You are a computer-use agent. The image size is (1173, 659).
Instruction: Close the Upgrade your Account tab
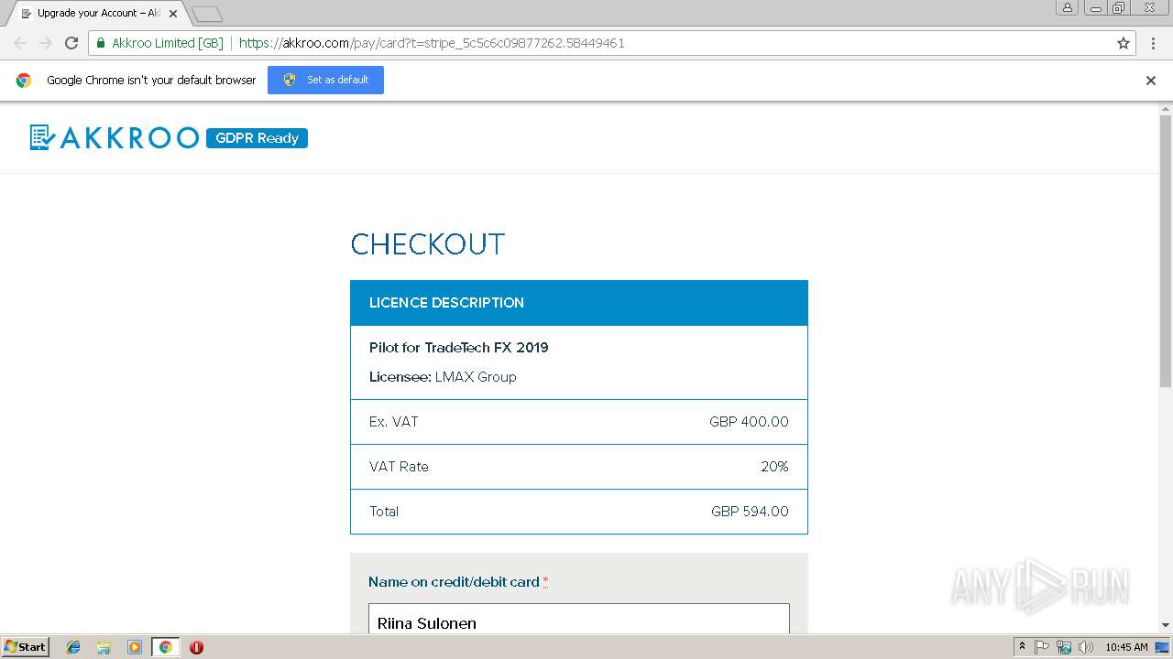173,14
